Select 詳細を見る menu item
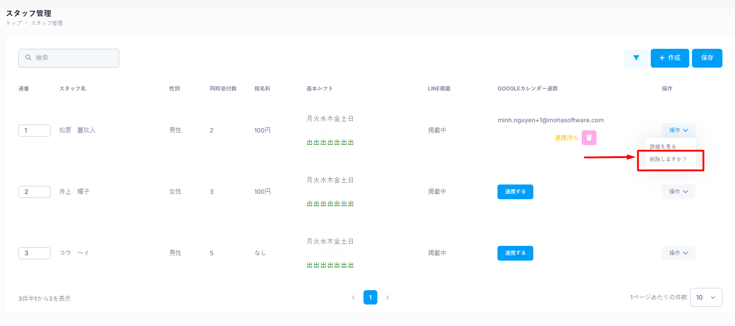Screen dimensions: 735x326 coord(663,146)
